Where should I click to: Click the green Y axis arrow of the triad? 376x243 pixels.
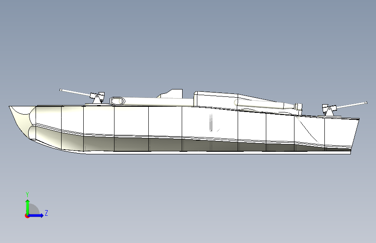[x=28, y=207]
